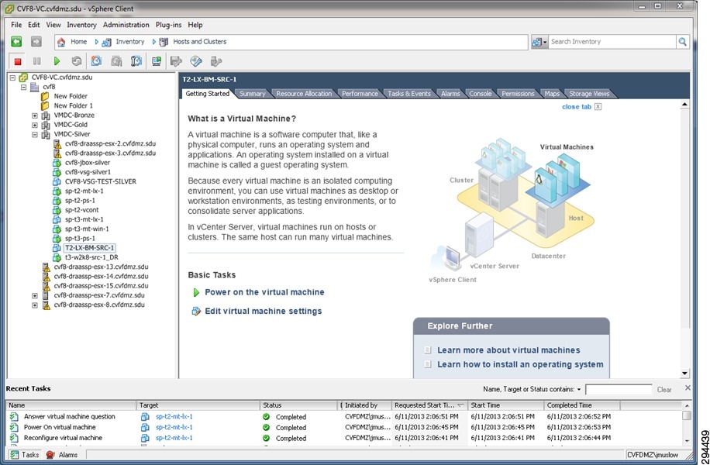Click the Search Inventory input field
Screen dimensions: 710x465
tap(612, 42)
